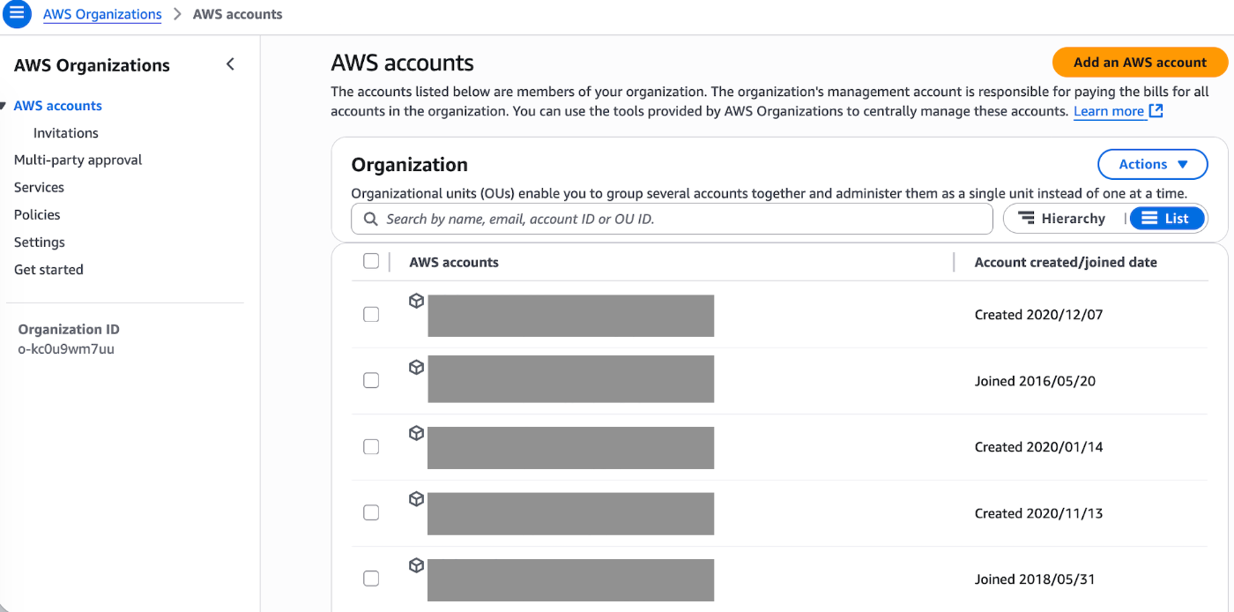Screen dimensions: 1234x612
Task: Click the account cube icon dated 2018/05/31
Action: coord(417,566)
